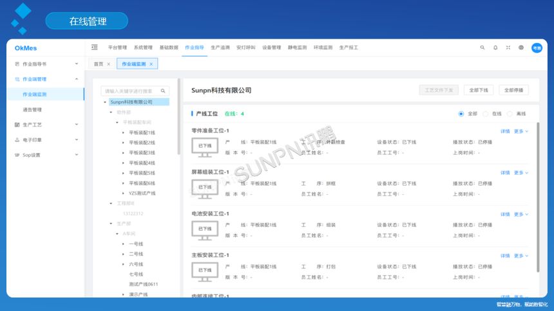Click the tree panel vertical scrollbar

[x=179, y=116]
